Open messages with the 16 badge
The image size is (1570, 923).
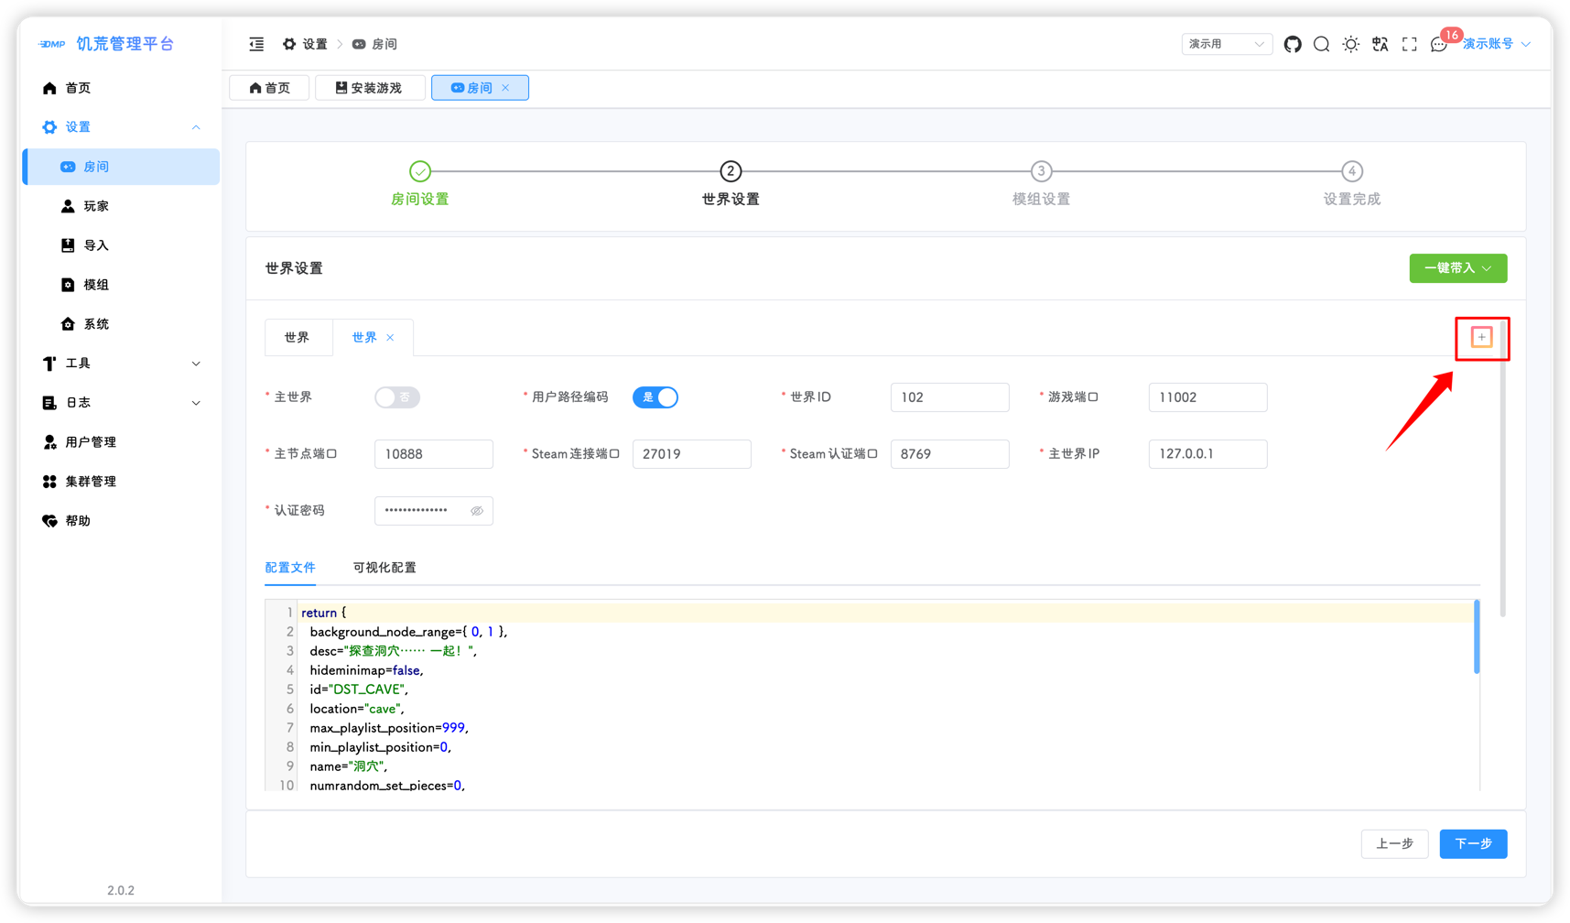[x=1439, y=44]
